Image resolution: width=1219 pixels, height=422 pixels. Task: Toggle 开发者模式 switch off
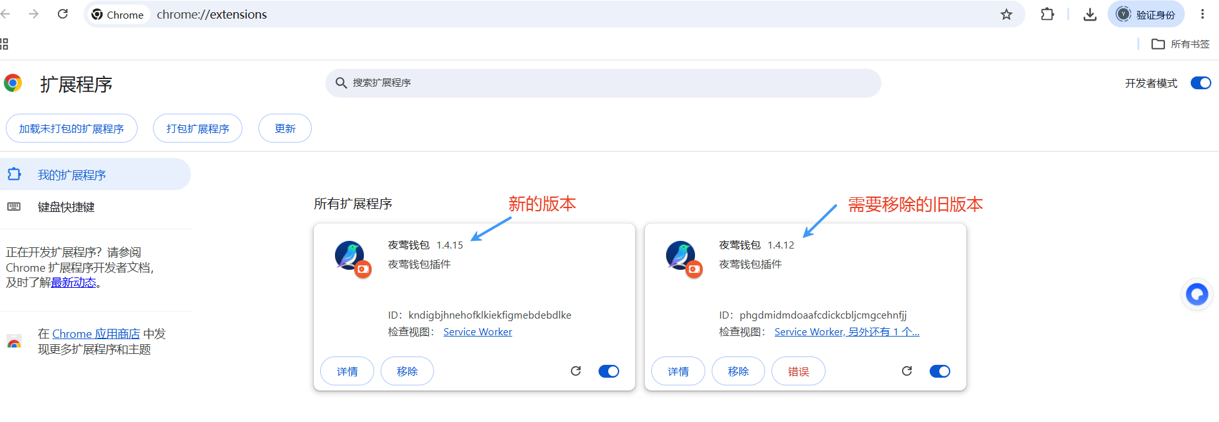coord(1200,83)
